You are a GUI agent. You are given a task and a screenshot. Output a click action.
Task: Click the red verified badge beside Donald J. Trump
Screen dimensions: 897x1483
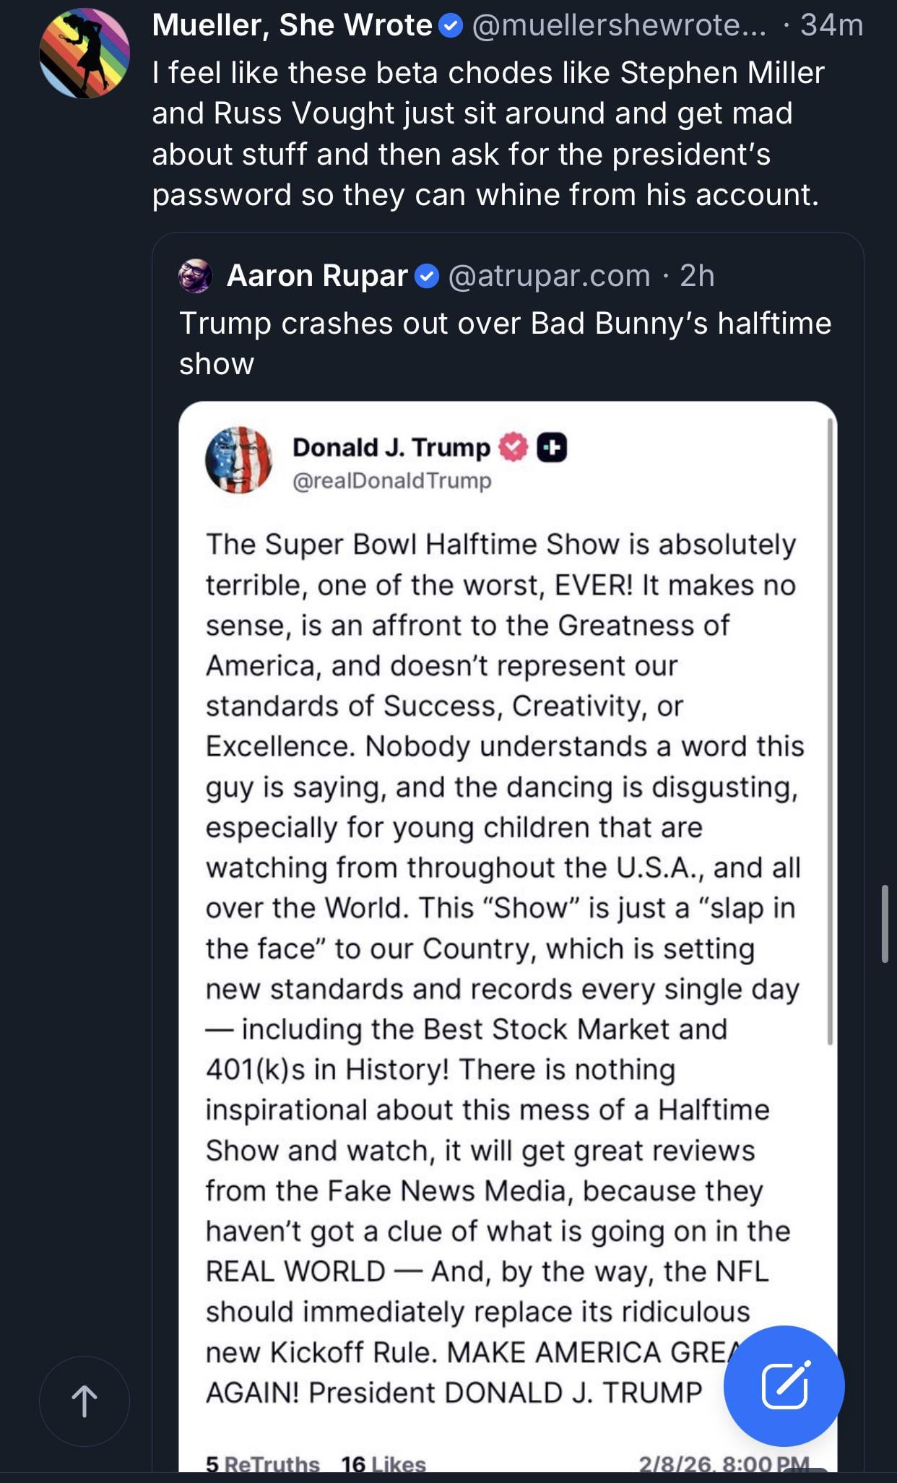pos(513,447)
